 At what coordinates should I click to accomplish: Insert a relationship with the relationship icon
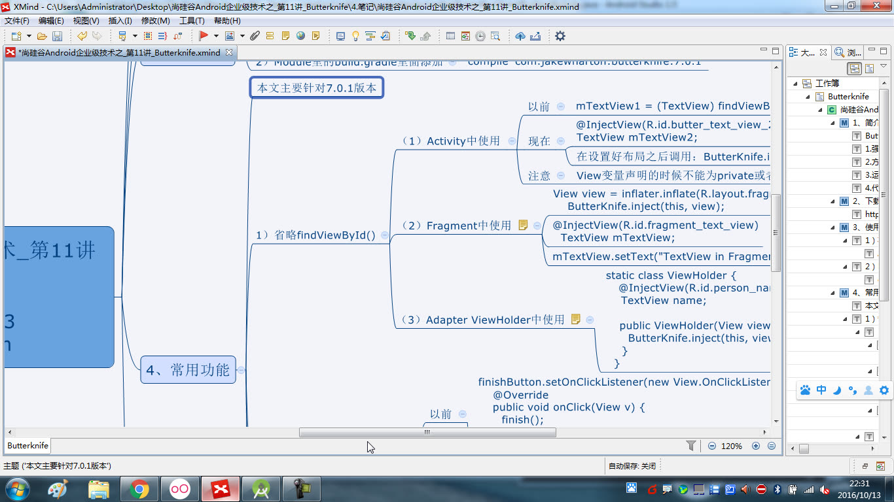[x=177, y=36]
